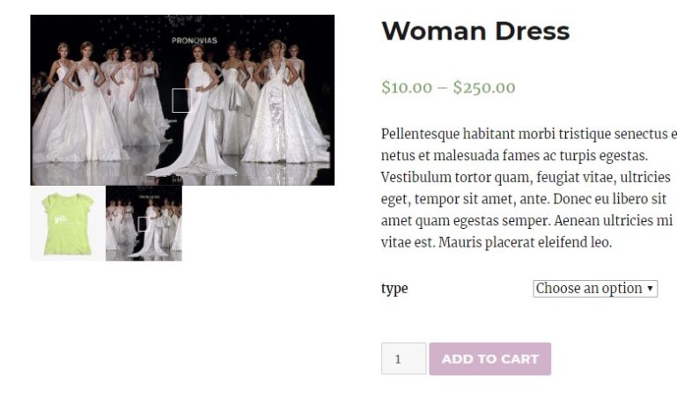Click the $10.00 minimum price

point(407,87)
